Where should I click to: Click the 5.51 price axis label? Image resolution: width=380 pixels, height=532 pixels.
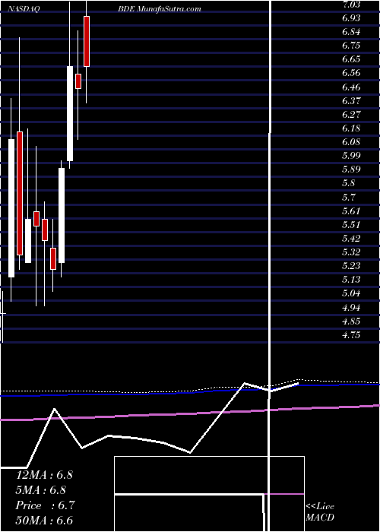tap(351, 225)
